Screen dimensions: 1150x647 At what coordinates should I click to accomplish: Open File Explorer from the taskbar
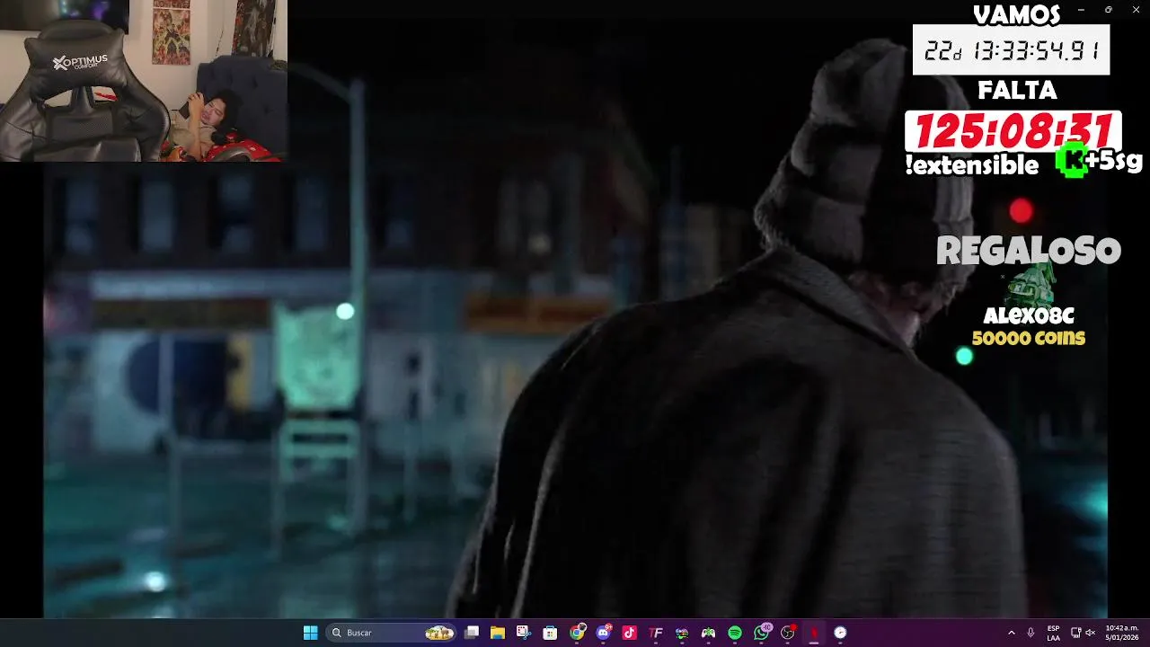[498, 633]
